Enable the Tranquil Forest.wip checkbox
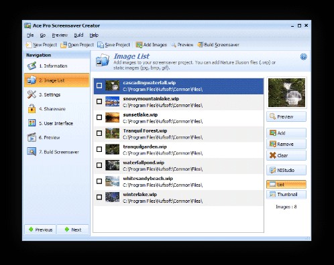Viewport: 334px width, 265px height. 99,133
